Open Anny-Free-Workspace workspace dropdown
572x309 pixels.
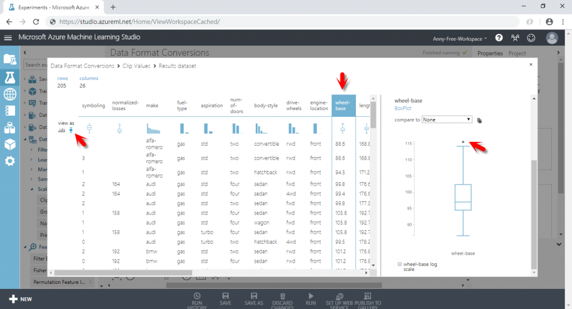coord(460,39)
